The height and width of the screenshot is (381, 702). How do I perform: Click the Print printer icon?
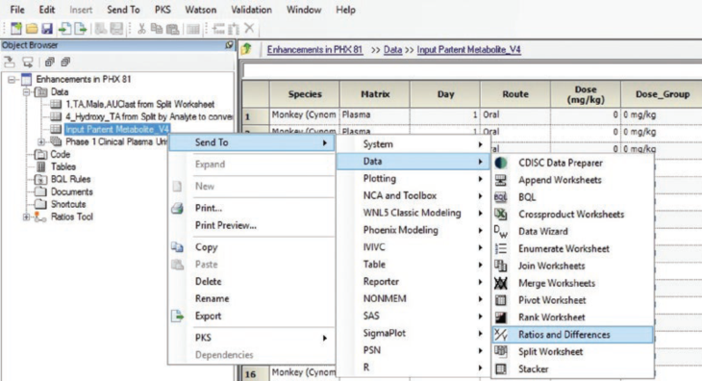pyautogui.click(x=177, y=208)
